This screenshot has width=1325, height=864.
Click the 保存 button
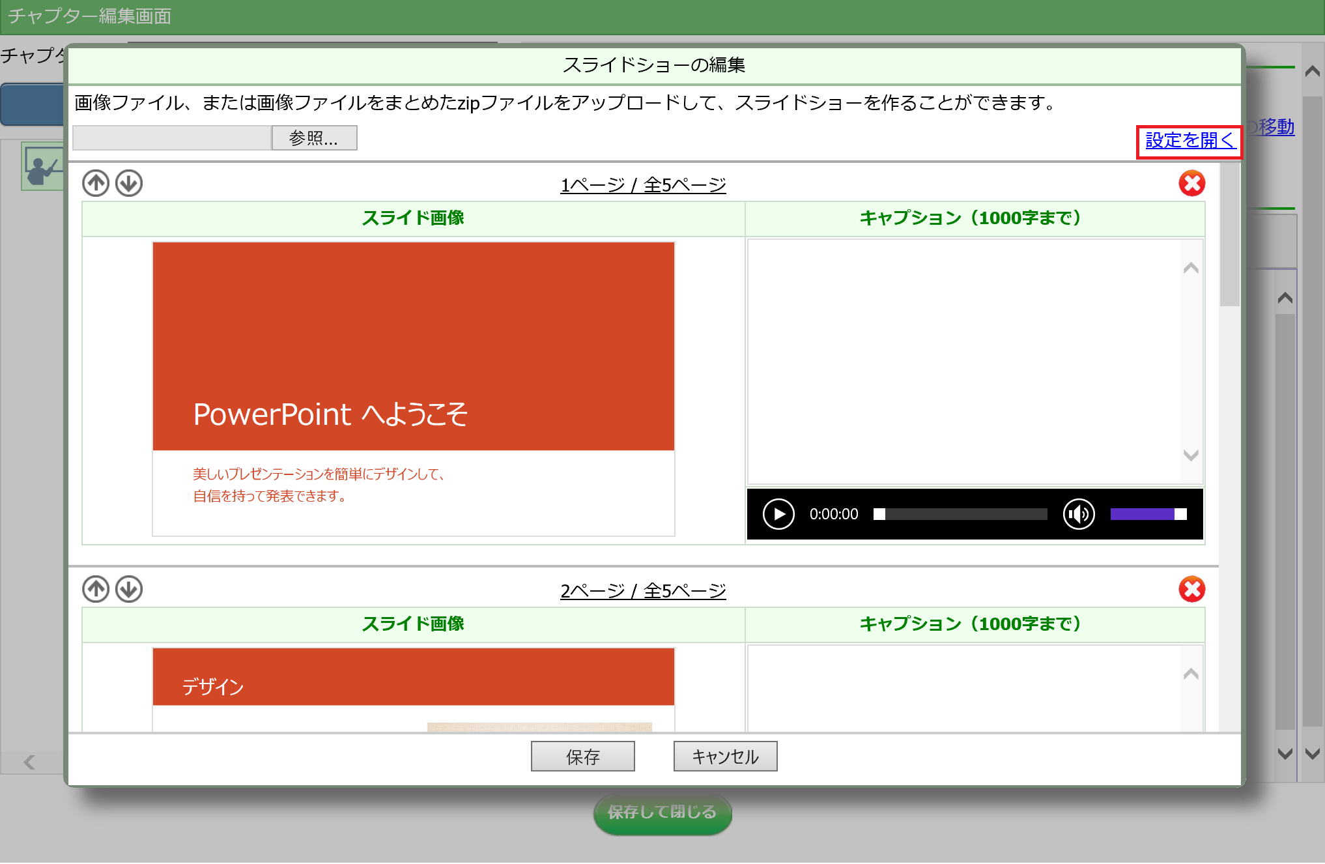583,756
